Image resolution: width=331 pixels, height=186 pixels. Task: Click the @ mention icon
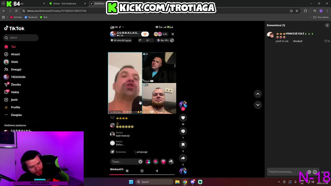pos(309,172)
